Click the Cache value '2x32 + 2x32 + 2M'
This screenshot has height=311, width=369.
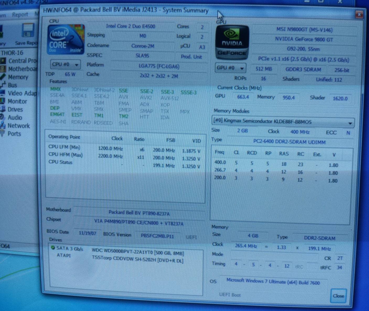[159, 76]
